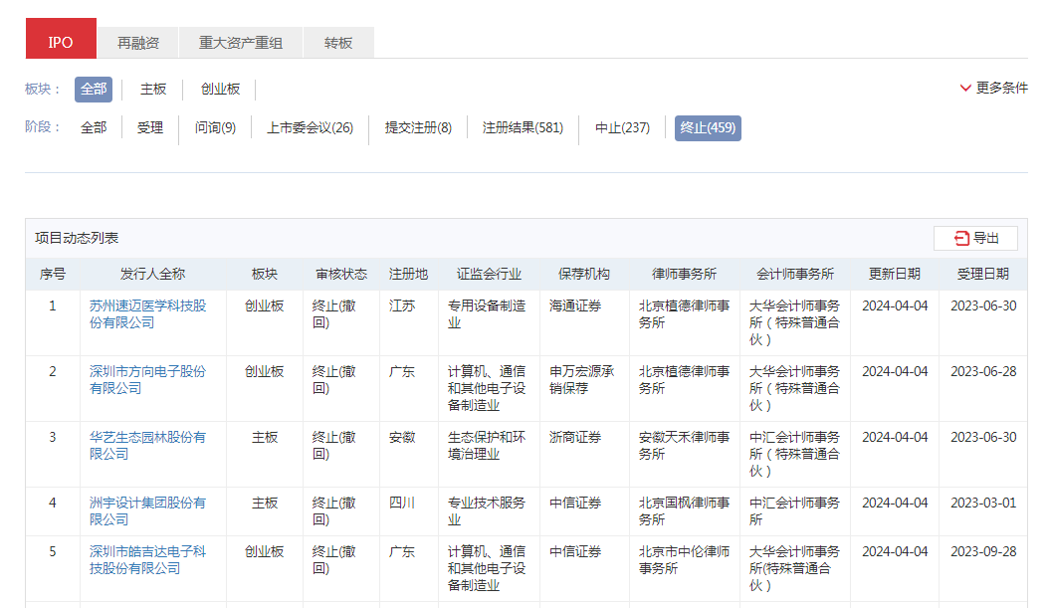Choose 提交注册(8) stage filter
Viewport: 1050px width, 608px height.
click(418, 128)
